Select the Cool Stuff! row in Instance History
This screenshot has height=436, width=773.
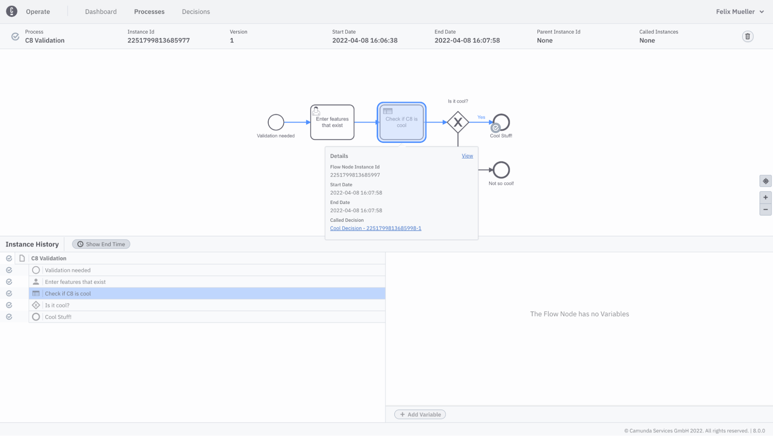click(x=58, y=317)
